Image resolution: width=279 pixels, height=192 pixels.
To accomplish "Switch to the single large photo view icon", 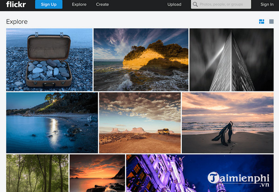I will 272,21.
